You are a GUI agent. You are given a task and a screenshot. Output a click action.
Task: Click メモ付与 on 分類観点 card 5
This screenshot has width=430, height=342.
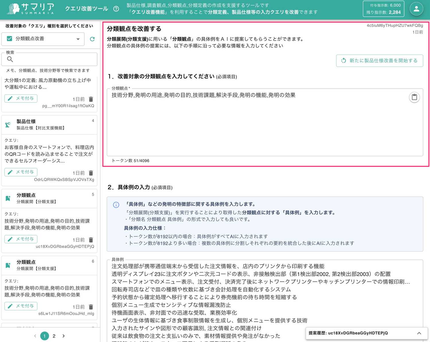tap(21, 239)
